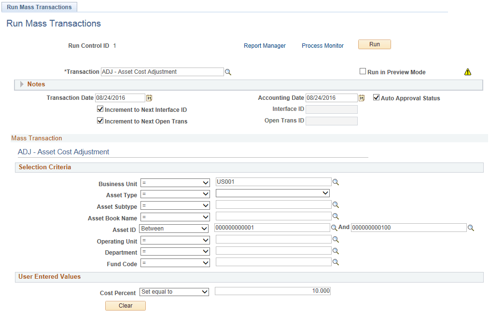490x312 pixels.
Task: Open the Business Unit lookup magnifier
Action: (336, 182)
